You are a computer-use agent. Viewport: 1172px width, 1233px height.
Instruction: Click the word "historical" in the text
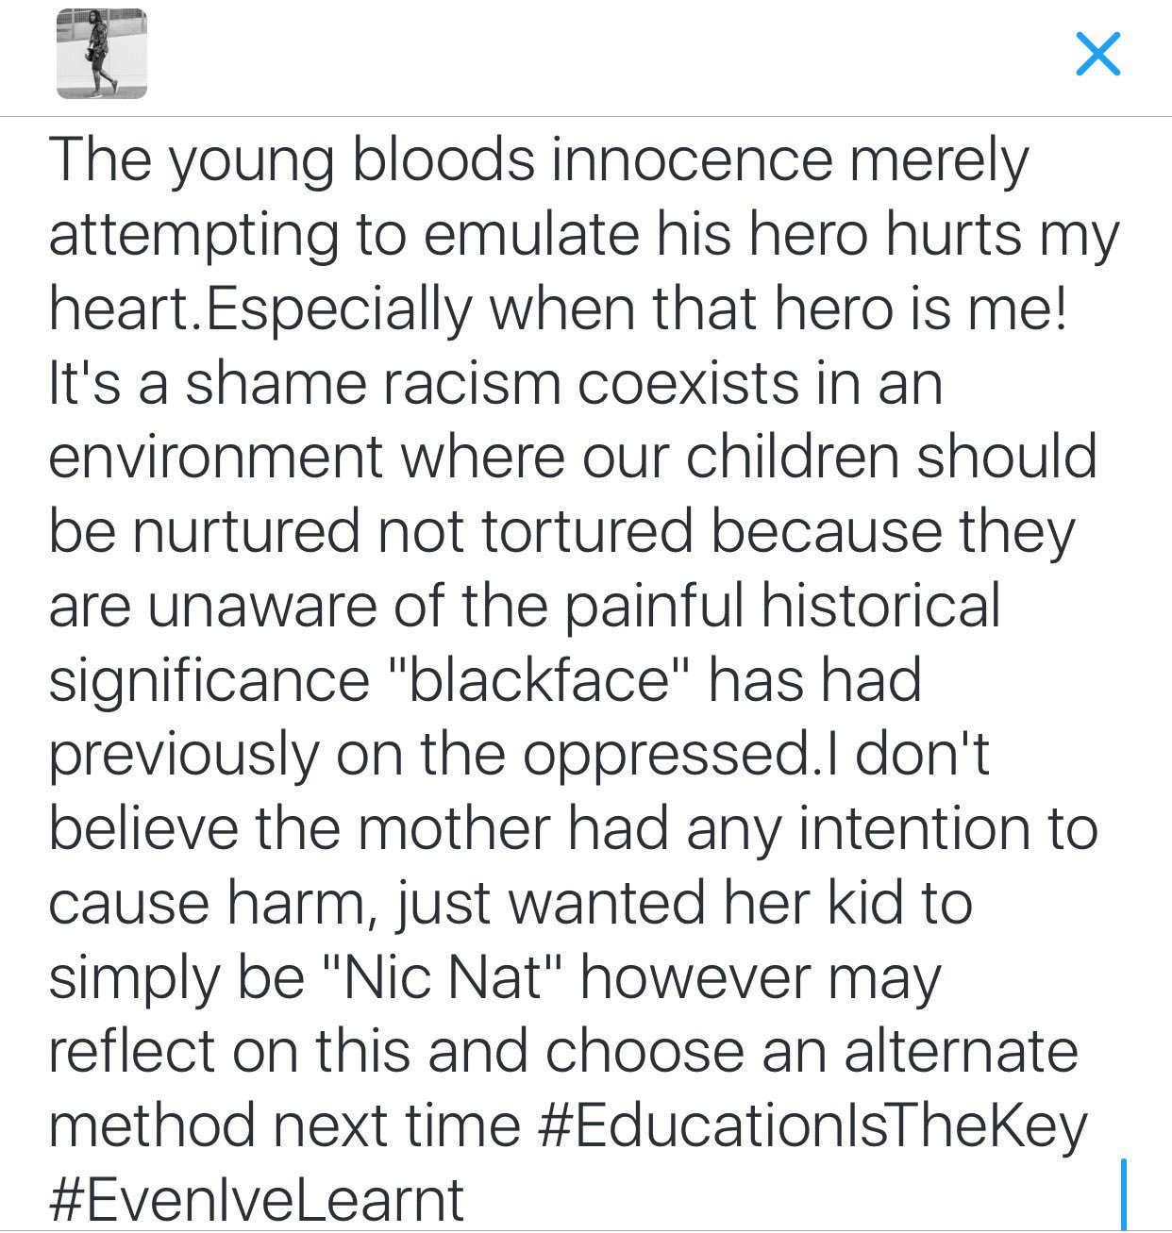879,605
